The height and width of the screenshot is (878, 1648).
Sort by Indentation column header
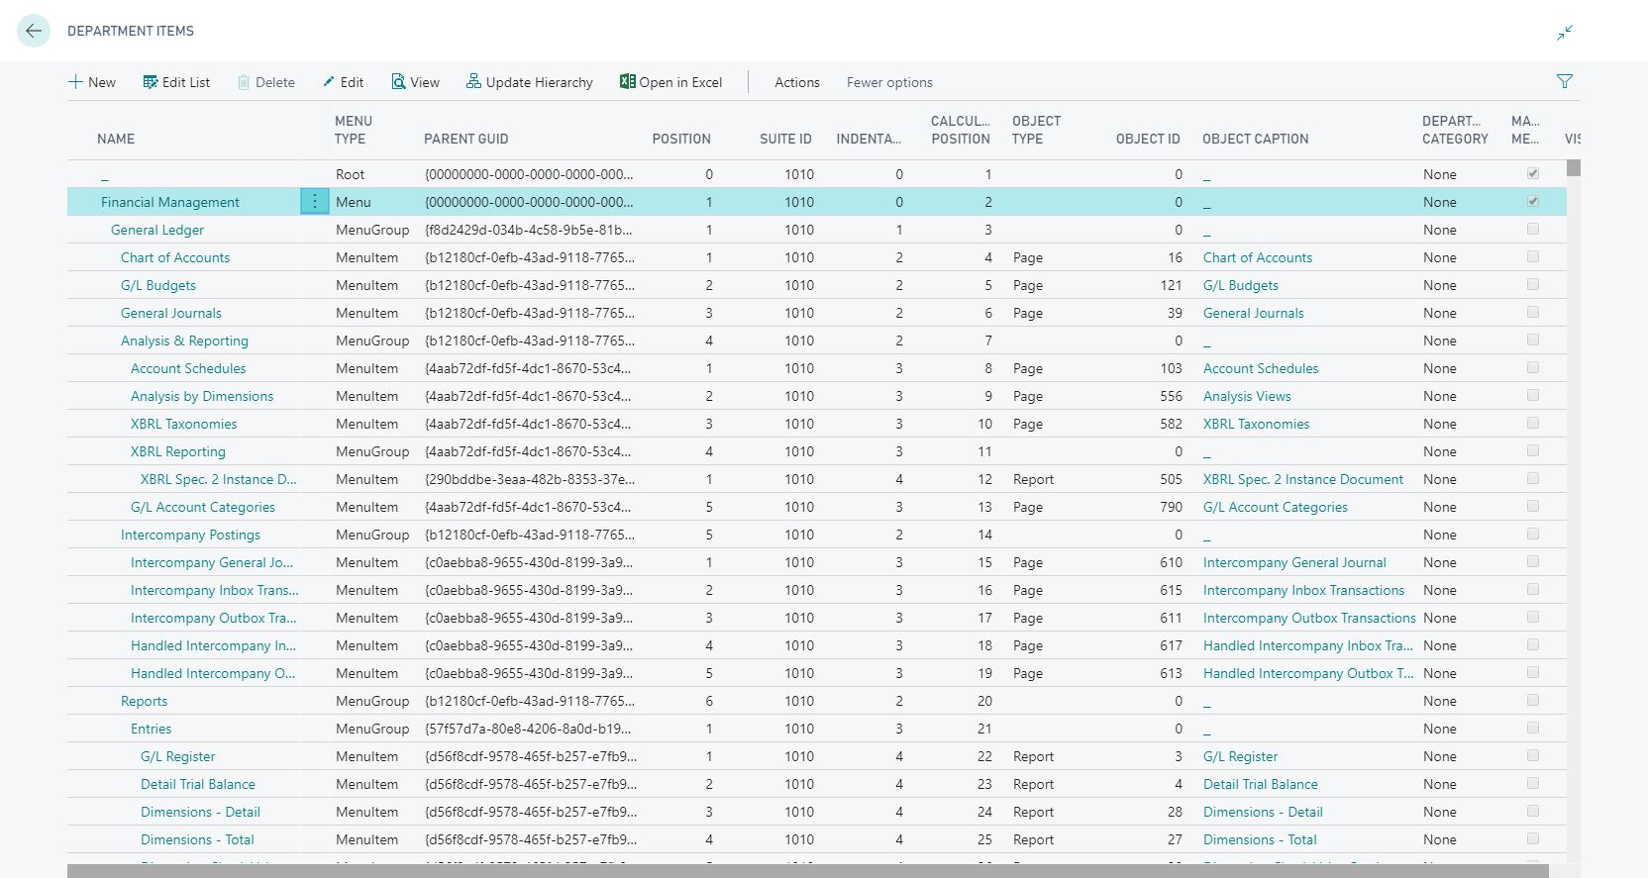(869, 139)
